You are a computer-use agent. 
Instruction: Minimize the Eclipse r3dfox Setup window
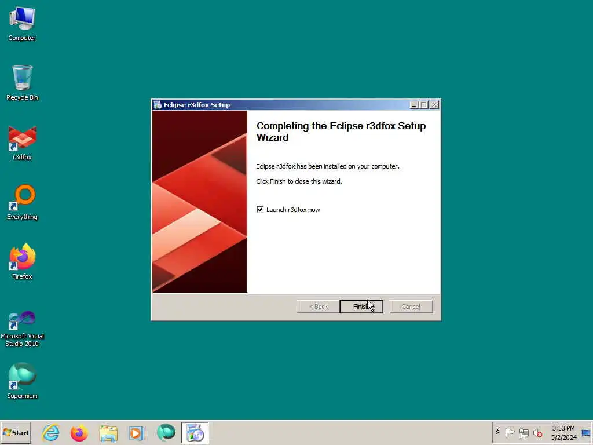pyautogui.click(x=413, y=105)
